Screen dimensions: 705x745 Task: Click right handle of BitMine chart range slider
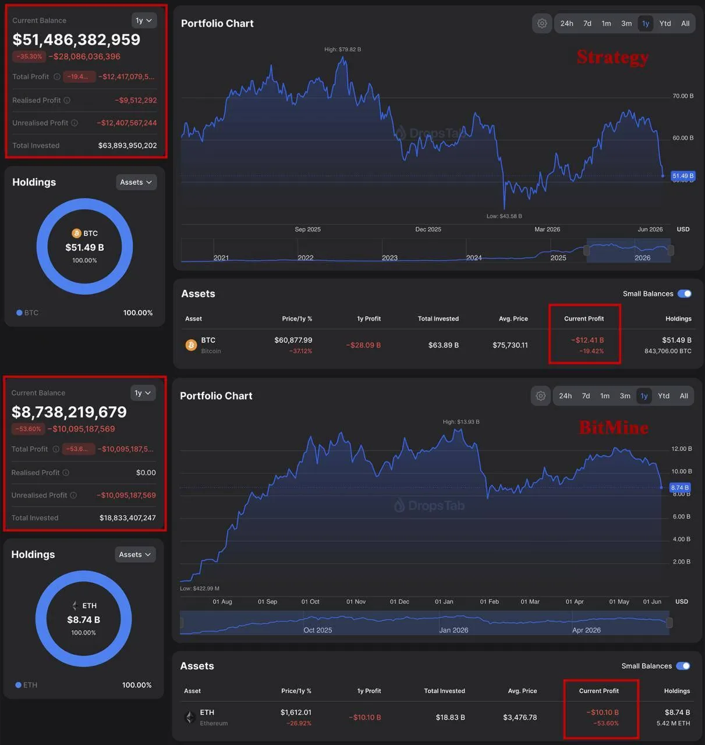(x=669, y=623)
